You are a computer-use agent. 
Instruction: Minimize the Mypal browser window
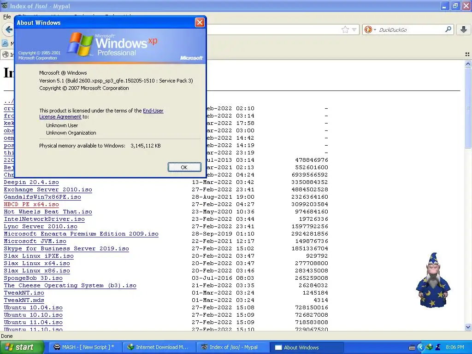tap(444, 6)
